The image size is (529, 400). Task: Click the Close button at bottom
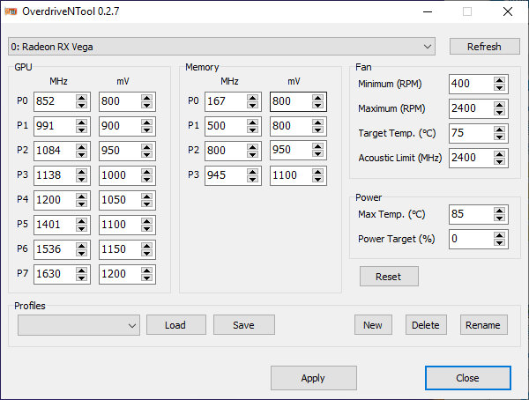467,378
